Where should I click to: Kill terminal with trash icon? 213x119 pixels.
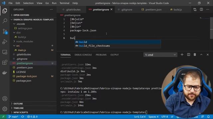tap(195, 55)
